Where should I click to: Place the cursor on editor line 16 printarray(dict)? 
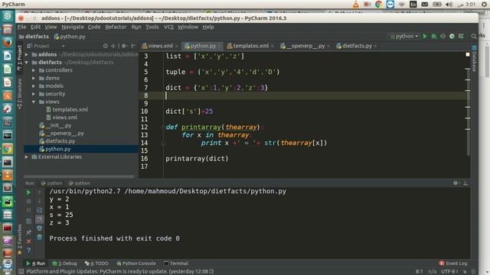click(197, 159)
